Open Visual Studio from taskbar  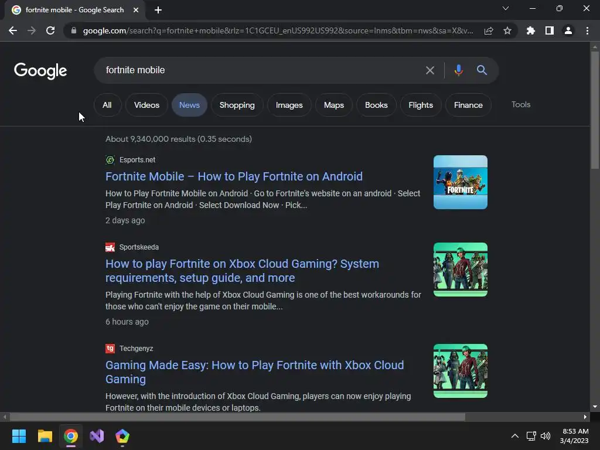tap(97, 436)
